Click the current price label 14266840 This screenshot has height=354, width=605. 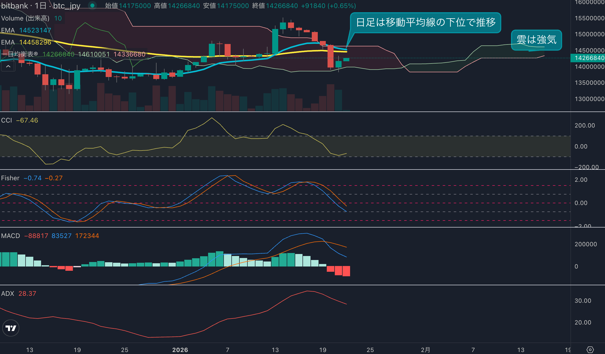(x=587, y=58)
